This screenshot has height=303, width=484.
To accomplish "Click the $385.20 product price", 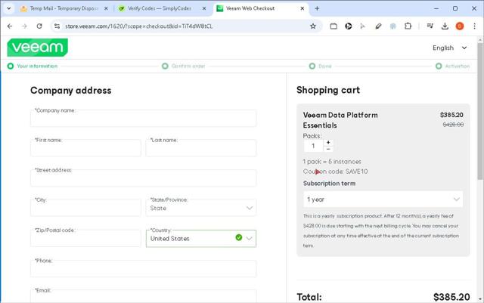I will coord(451,115).
